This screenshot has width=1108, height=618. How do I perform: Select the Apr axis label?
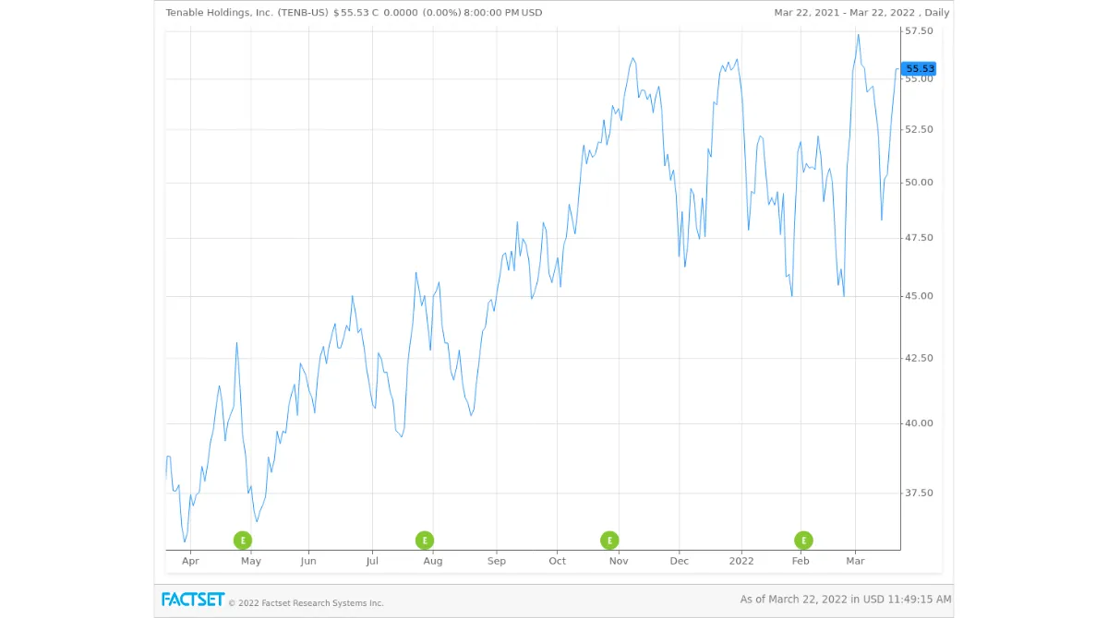click(190, 560)
